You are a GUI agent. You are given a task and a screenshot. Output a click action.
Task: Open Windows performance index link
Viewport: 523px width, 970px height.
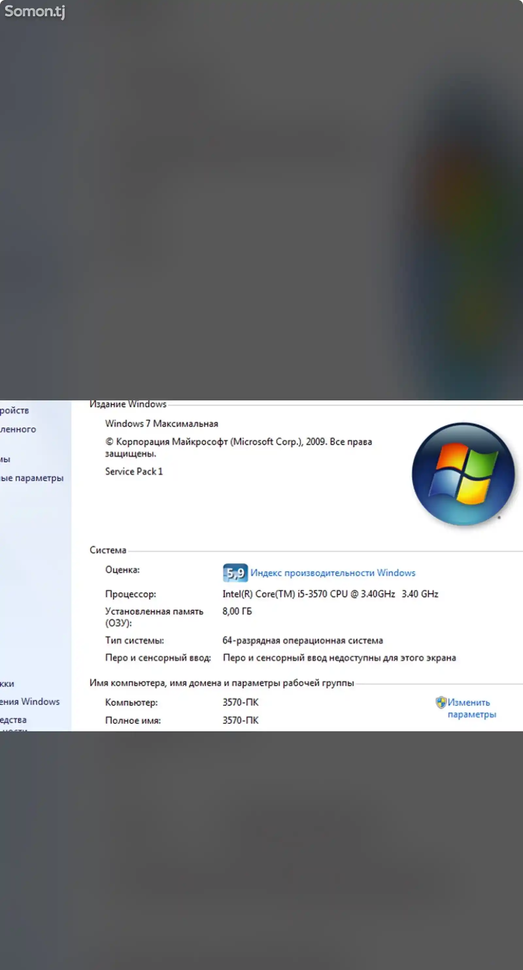click(x=333, y=573)
